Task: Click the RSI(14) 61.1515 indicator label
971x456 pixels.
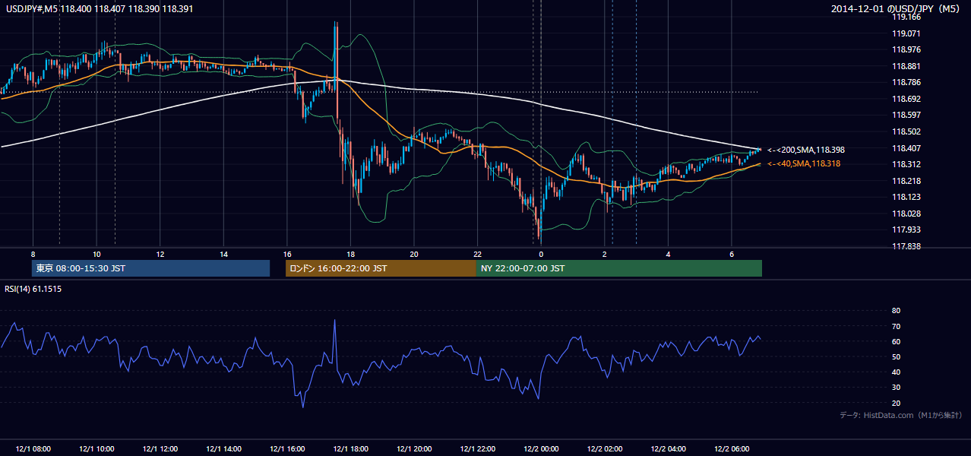Action: click(33, 289)
